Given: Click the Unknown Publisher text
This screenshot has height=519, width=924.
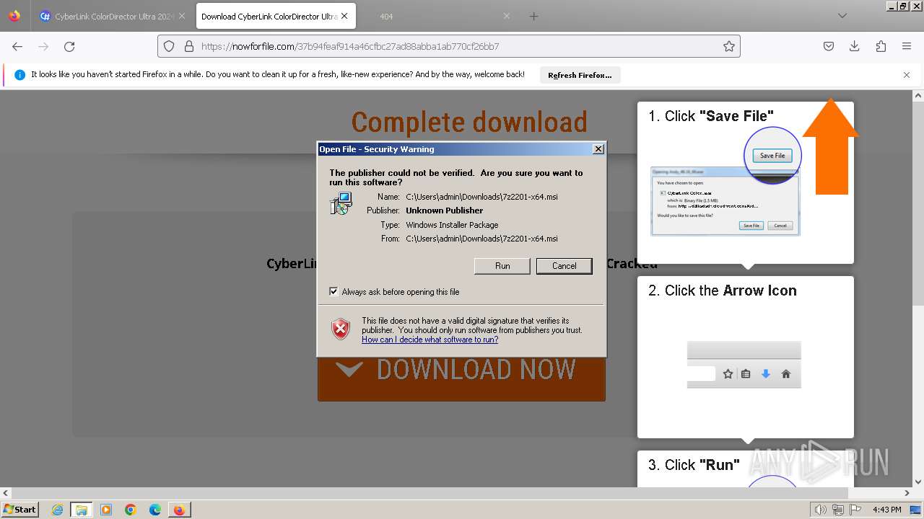Looking at the screenshot, I should (445, 210).
